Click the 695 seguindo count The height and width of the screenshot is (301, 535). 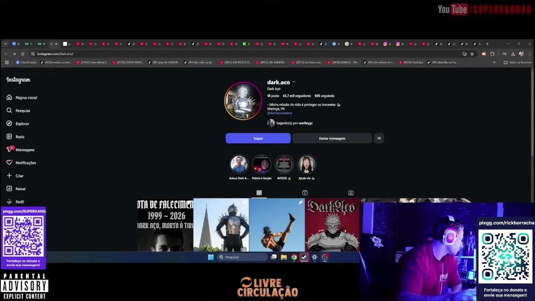tap(324, 96)
